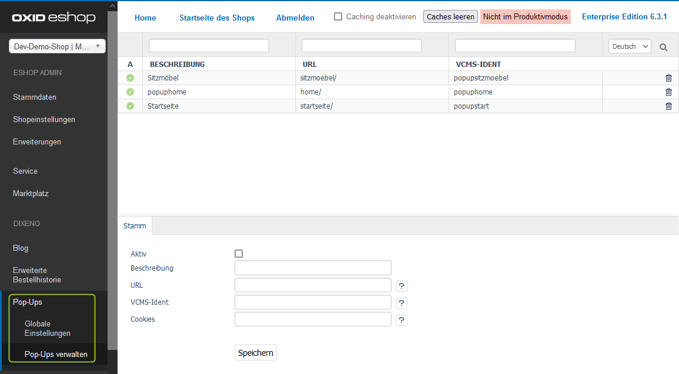Sort by URL column header
Screen dimensions: 679x374
pos(310,65)
